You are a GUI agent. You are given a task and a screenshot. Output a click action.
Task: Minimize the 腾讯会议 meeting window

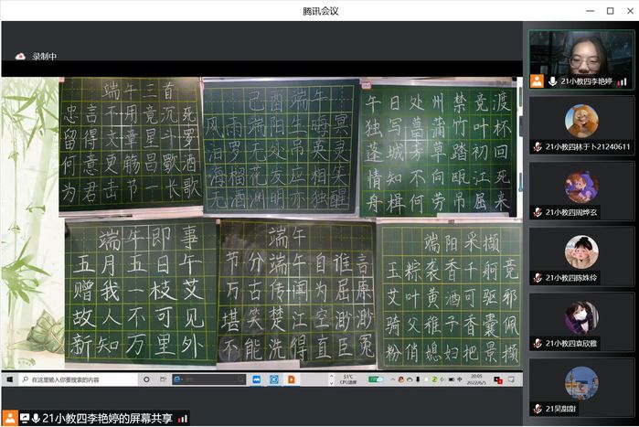click(x=585, y=10)
